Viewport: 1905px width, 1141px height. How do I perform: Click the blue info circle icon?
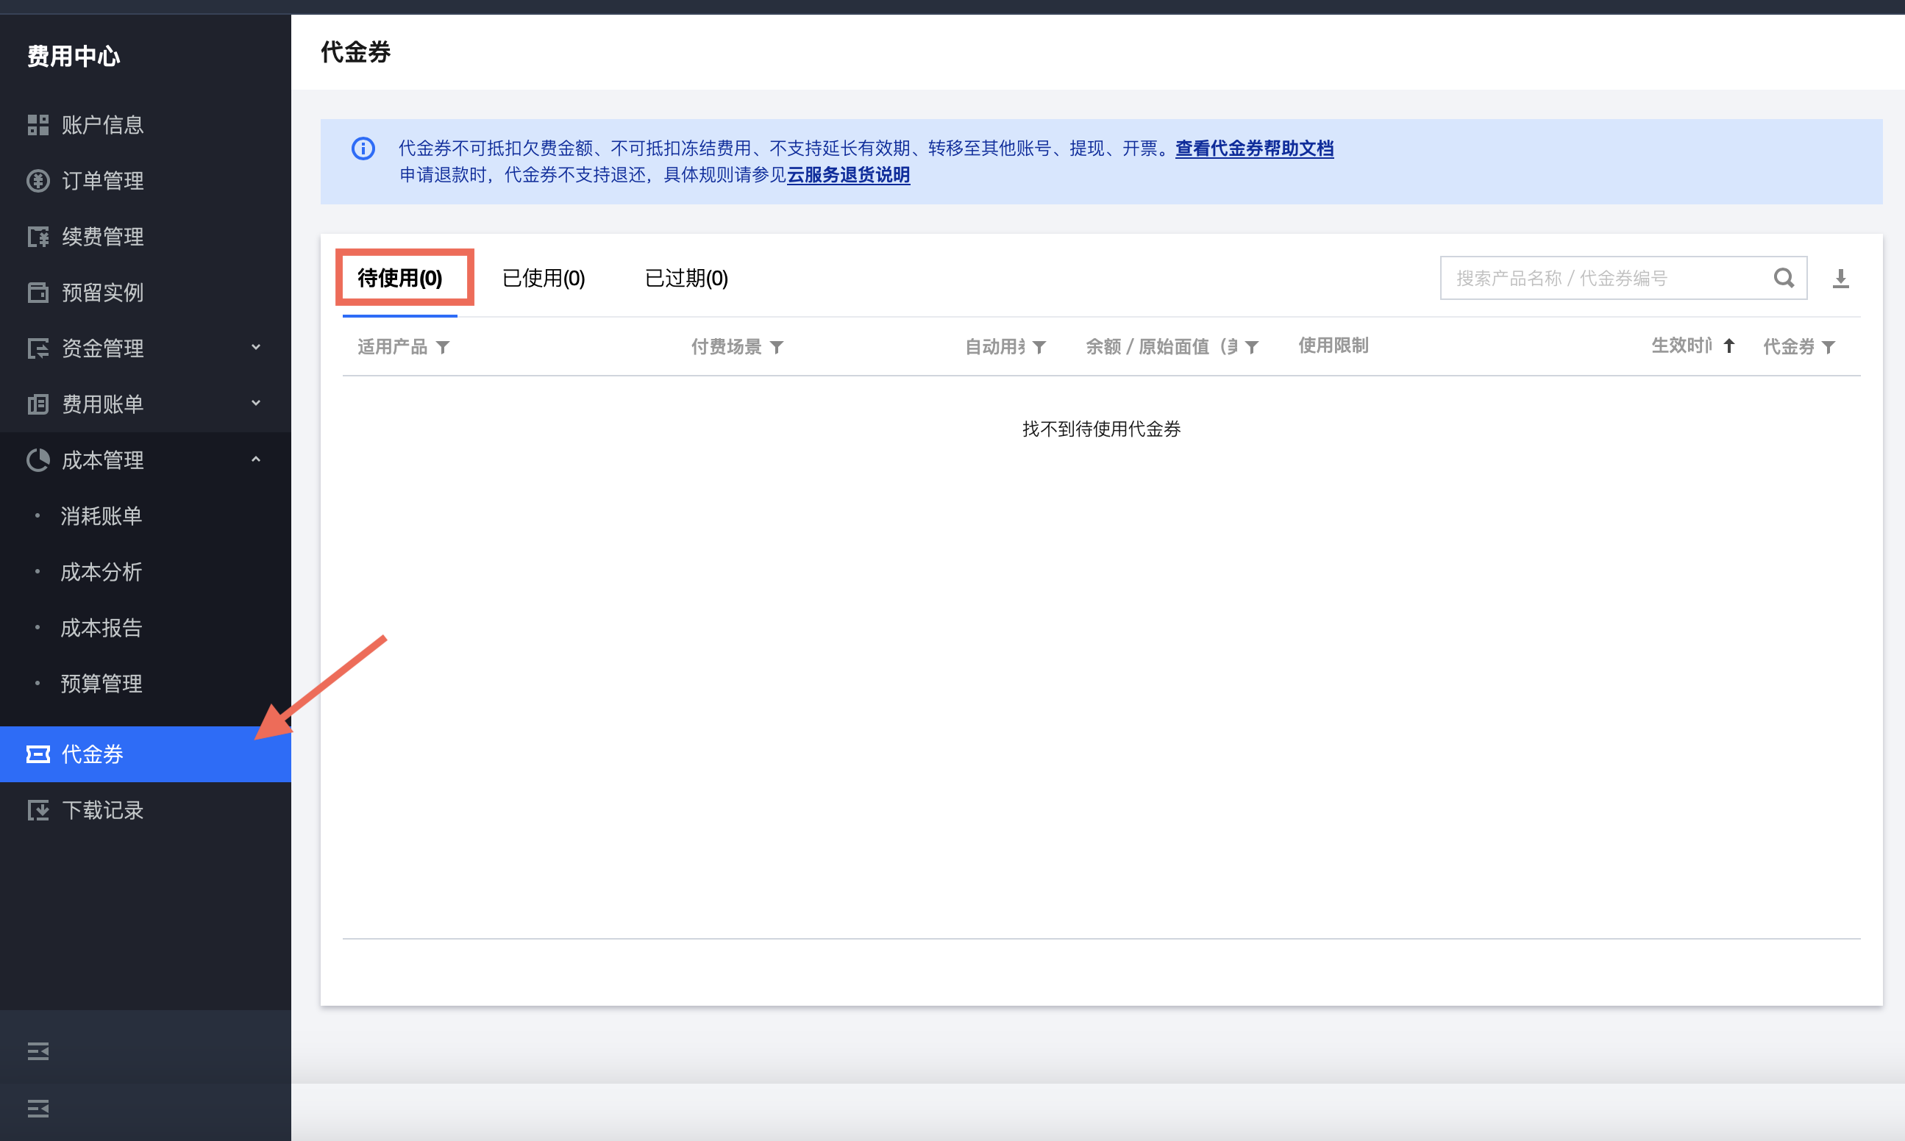tap(363, 149)
